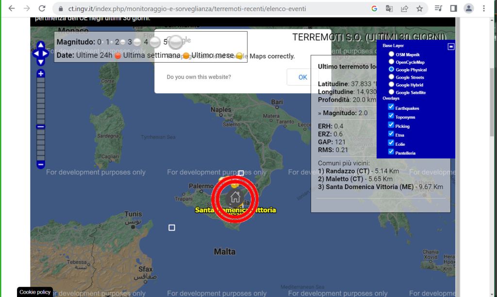Bookmark this page with star icon
The width and height of the screenshot is (497, 297).
pyautogui.click(x=419, y=8)
